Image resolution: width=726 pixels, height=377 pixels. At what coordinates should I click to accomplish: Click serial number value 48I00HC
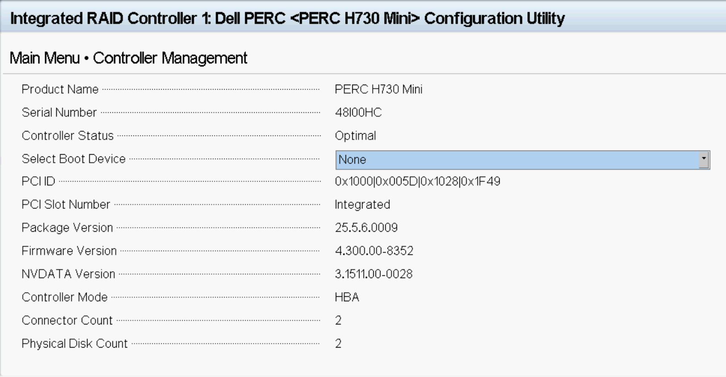358,113
